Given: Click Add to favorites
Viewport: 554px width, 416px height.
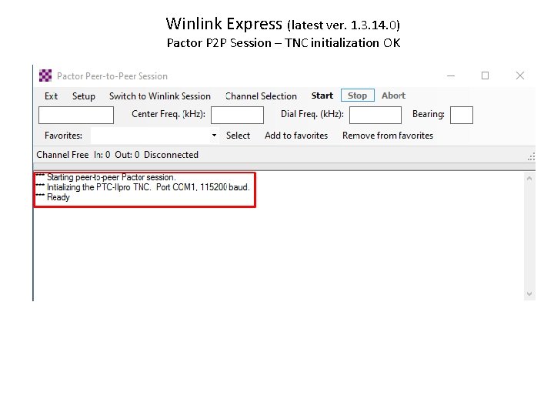Looking at the screenshot, I should click(x=296, y=136).
